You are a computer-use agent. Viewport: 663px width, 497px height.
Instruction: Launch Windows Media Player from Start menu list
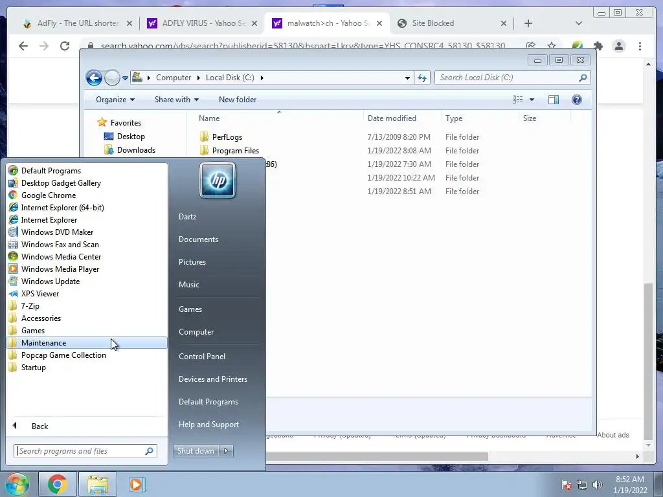[x=60, y=269]
